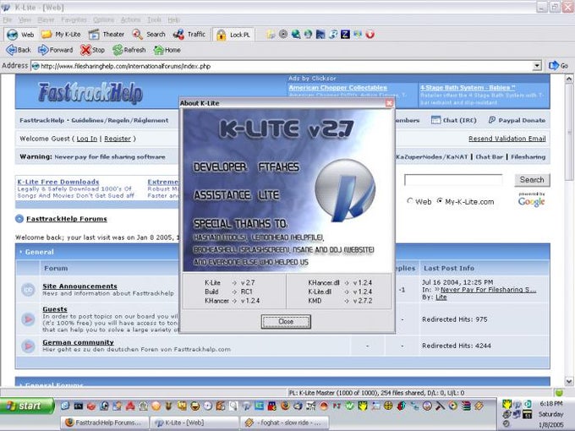This screenshot has height=431, width=575.
Task: Close the About K-Lite dialog with Close button
Action: pos(286,321)
